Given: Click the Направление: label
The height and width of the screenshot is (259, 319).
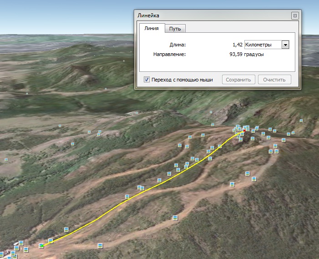Looking at the screenshot, I should point(169,54).
